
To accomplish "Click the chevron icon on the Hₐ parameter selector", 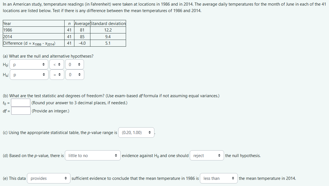I will coord(44,74).
